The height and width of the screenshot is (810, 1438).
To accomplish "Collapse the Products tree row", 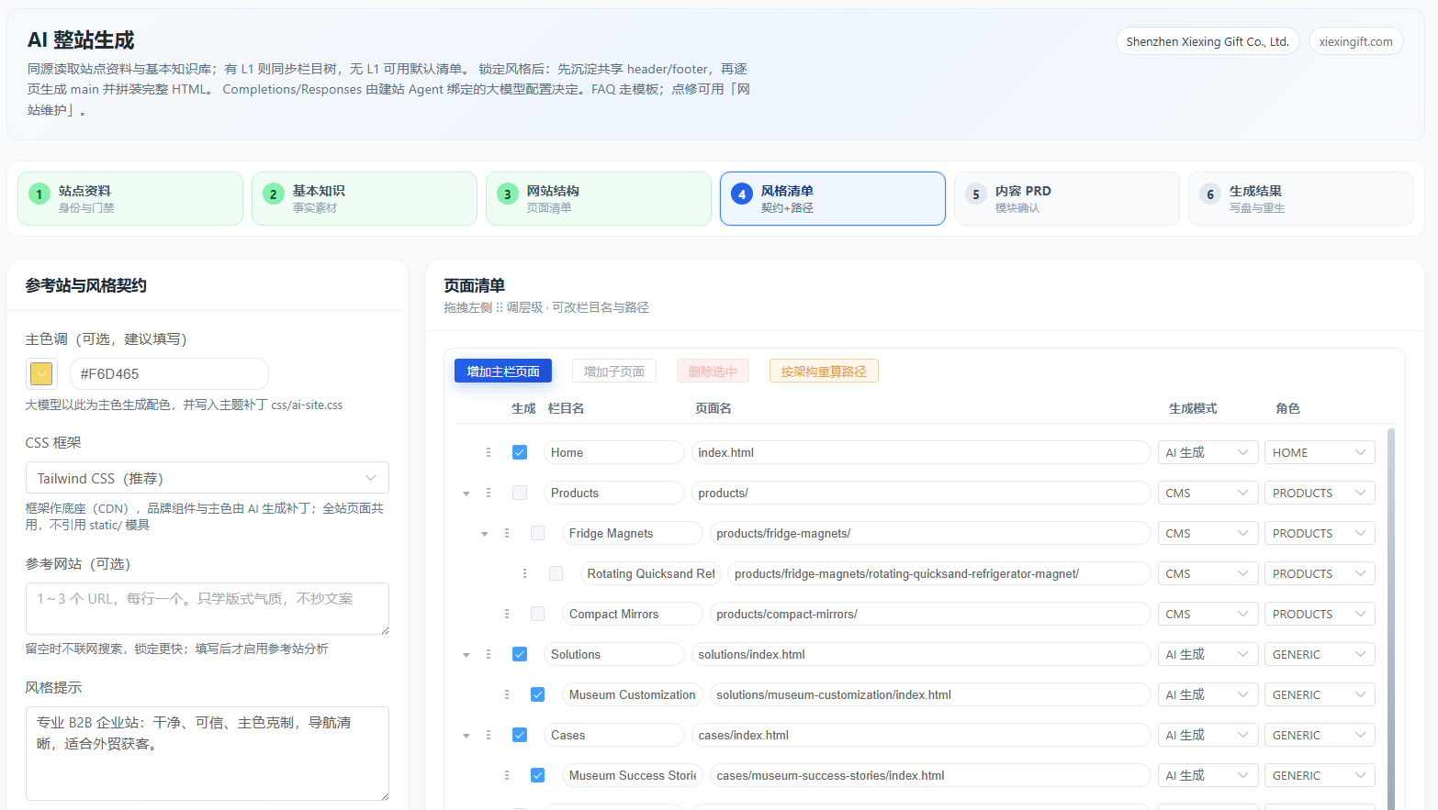I will tap(466, 494).
